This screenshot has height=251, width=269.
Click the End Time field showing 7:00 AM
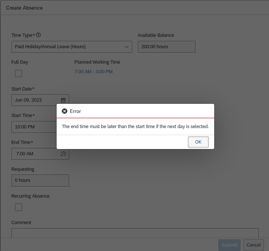click(x=40, y=154)
